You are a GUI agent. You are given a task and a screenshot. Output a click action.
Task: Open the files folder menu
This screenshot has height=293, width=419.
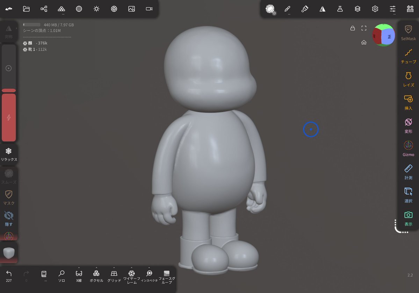point(26,9)
